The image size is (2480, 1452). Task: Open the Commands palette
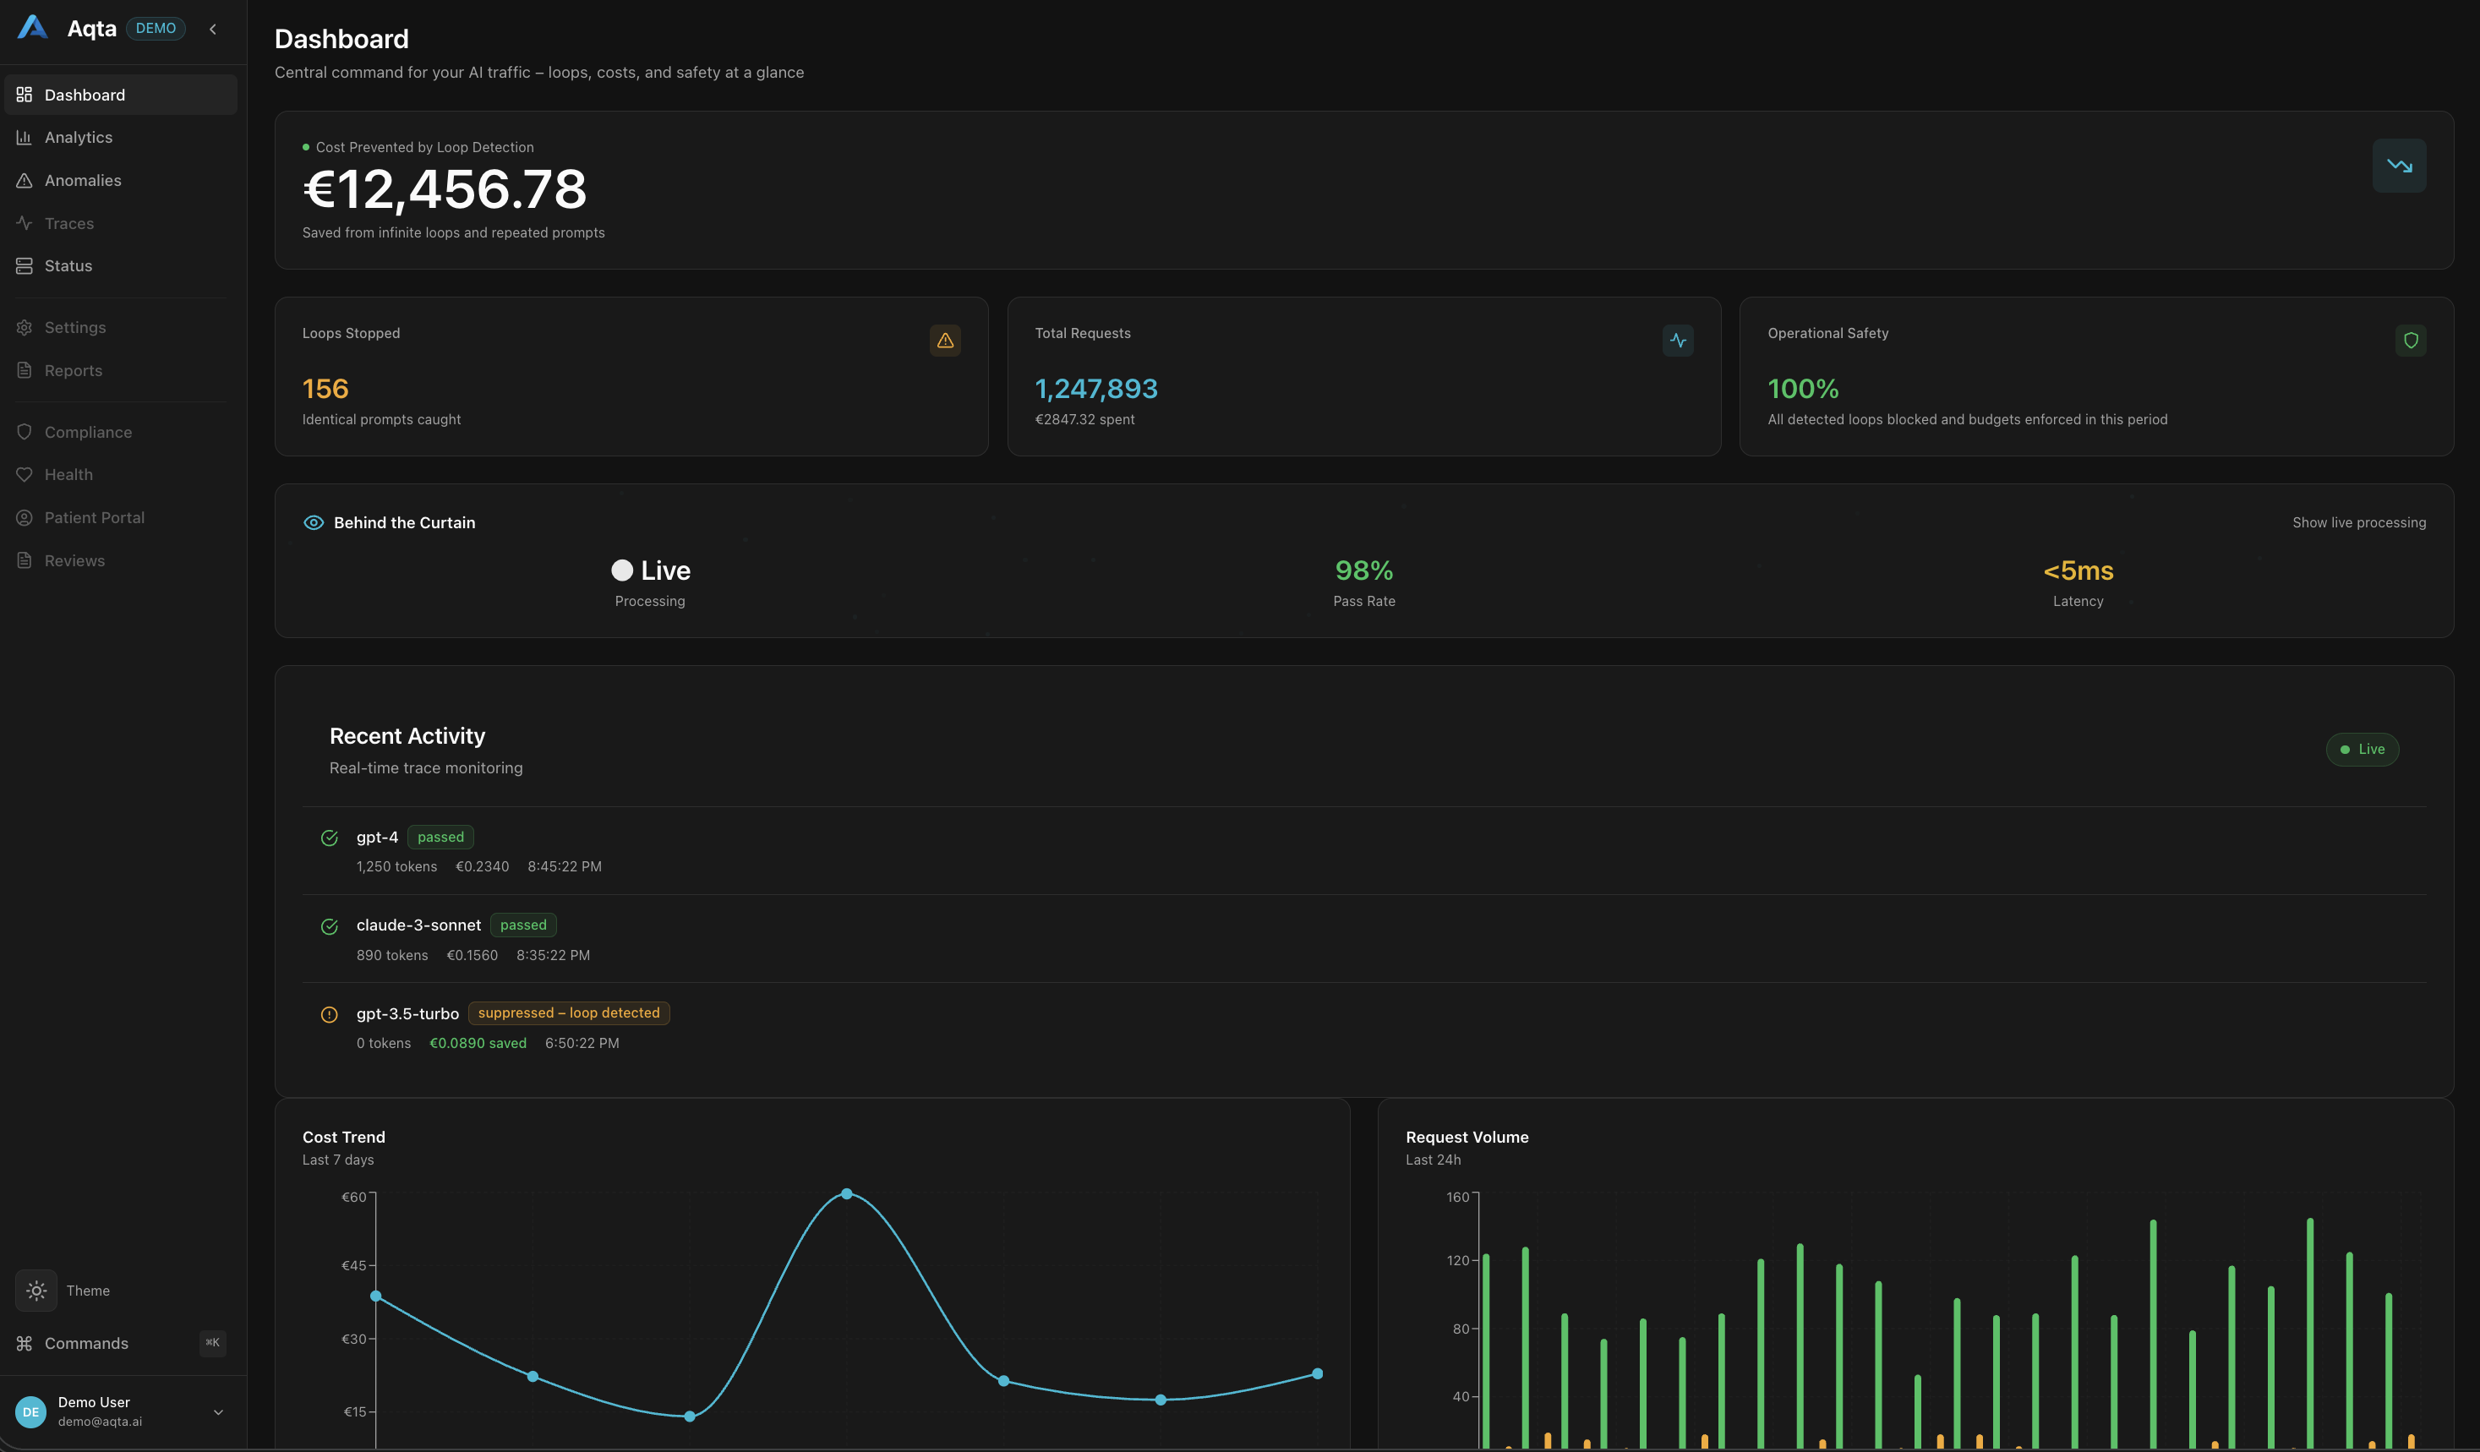point(85,1343)
